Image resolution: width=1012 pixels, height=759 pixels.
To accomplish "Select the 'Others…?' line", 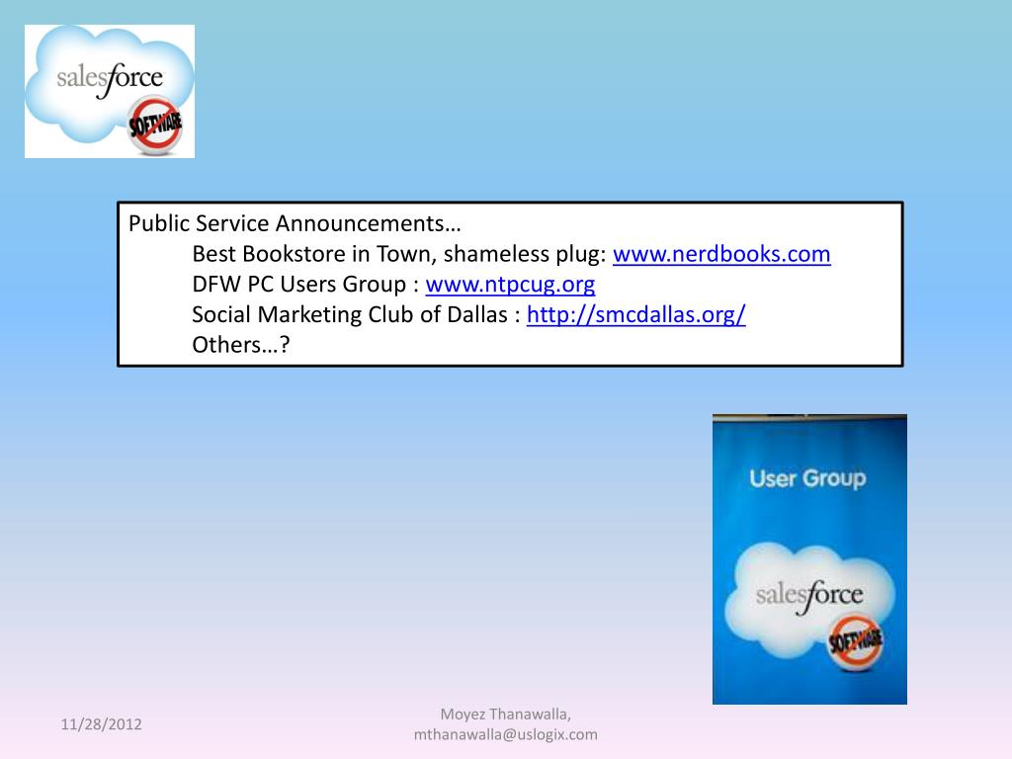I will (241, 345).
